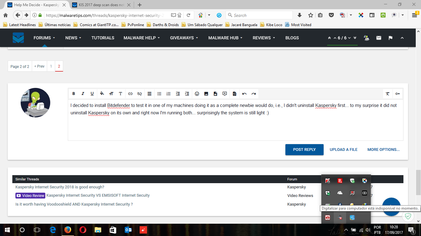Bookmark this page with the star icon
The image size is (421, 236).
pyautogui.click(x=311, y=15)
